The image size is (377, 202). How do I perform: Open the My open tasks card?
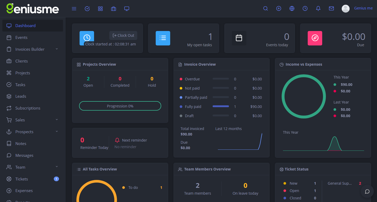pyautogui.click(x=184, y=38)
